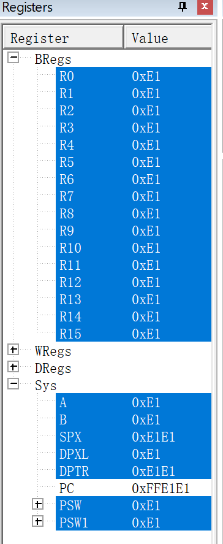Collapse the BRegs tree group

click(x=13, y=58)
